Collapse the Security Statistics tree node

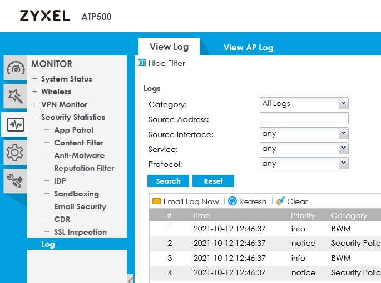34,117
